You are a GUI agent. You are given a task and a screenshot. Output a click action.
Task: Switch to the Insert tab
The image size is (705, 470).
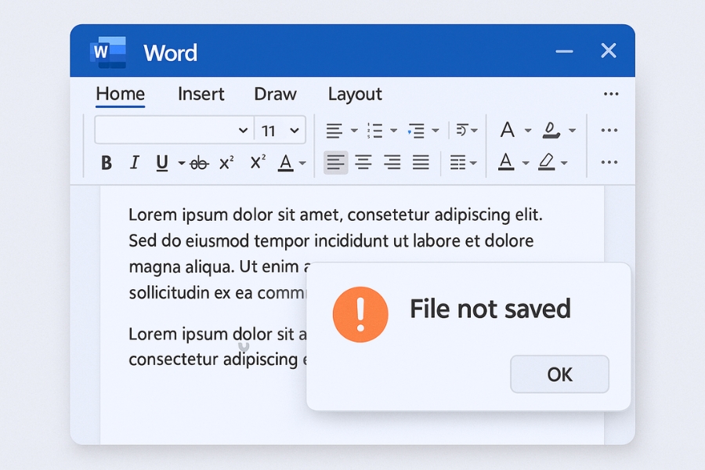[201, 94]
